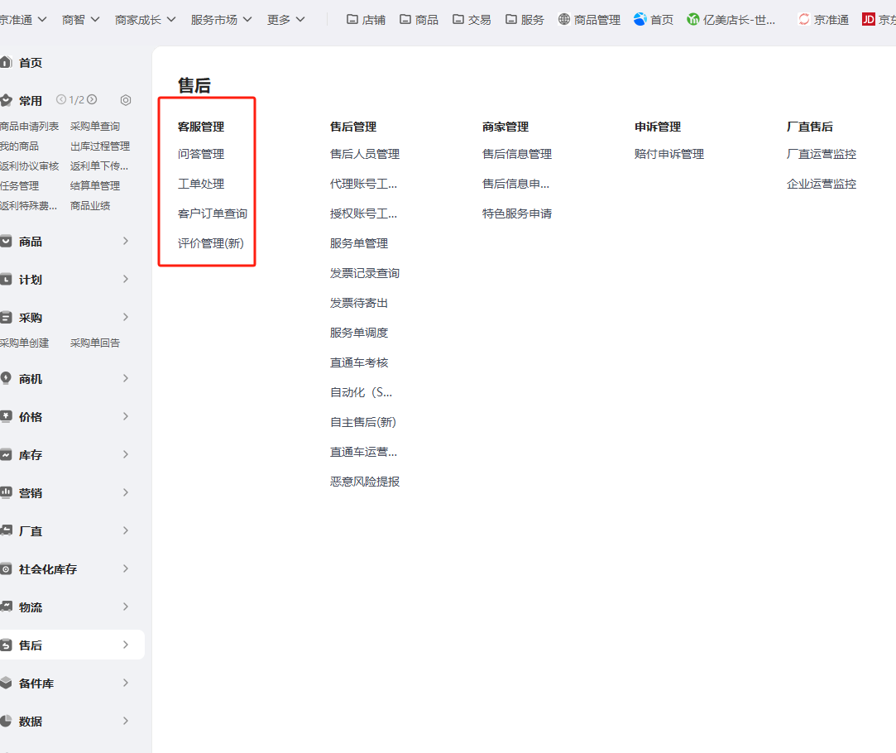Viewport: 896px width, 753px height.
Task: Click the 数据 pie chart icon
Action: click(6, 722)
